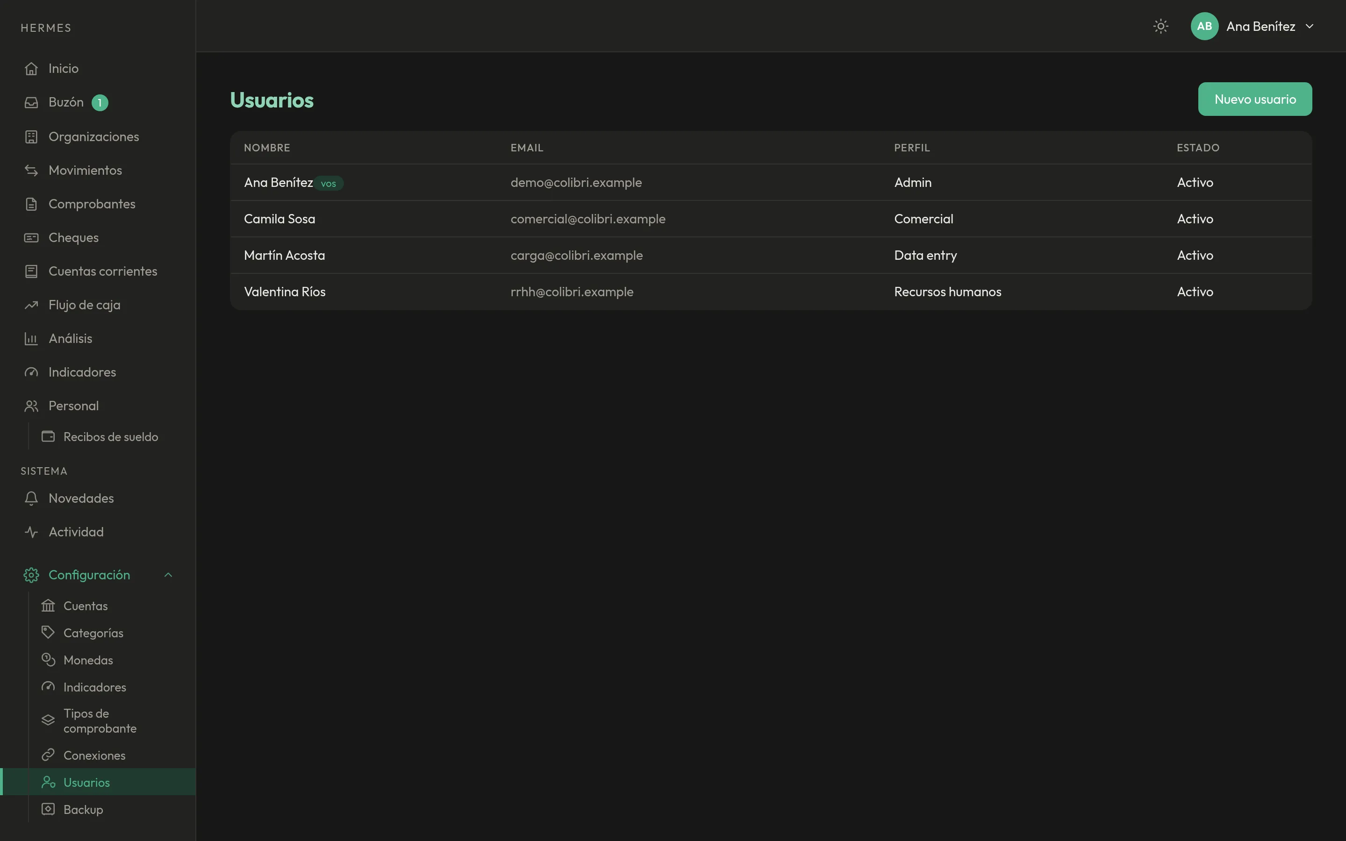Select the Flujo de caja trend icon
1346x841 pixels.
(x=31, y=305)
